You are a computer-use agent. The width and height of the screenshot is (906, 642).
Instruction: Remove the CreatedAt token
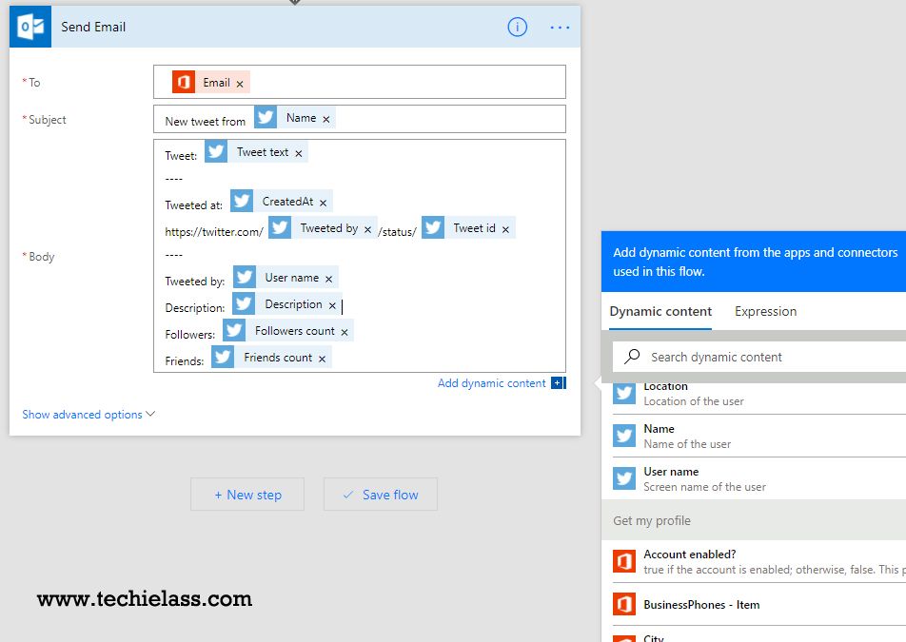coord(323,203)
